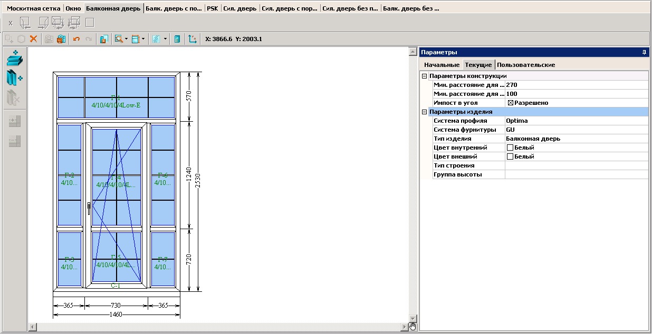Select the Балконная дверь tab
The width and height of the screenshot is (652, 334).
tap(113, 8)
